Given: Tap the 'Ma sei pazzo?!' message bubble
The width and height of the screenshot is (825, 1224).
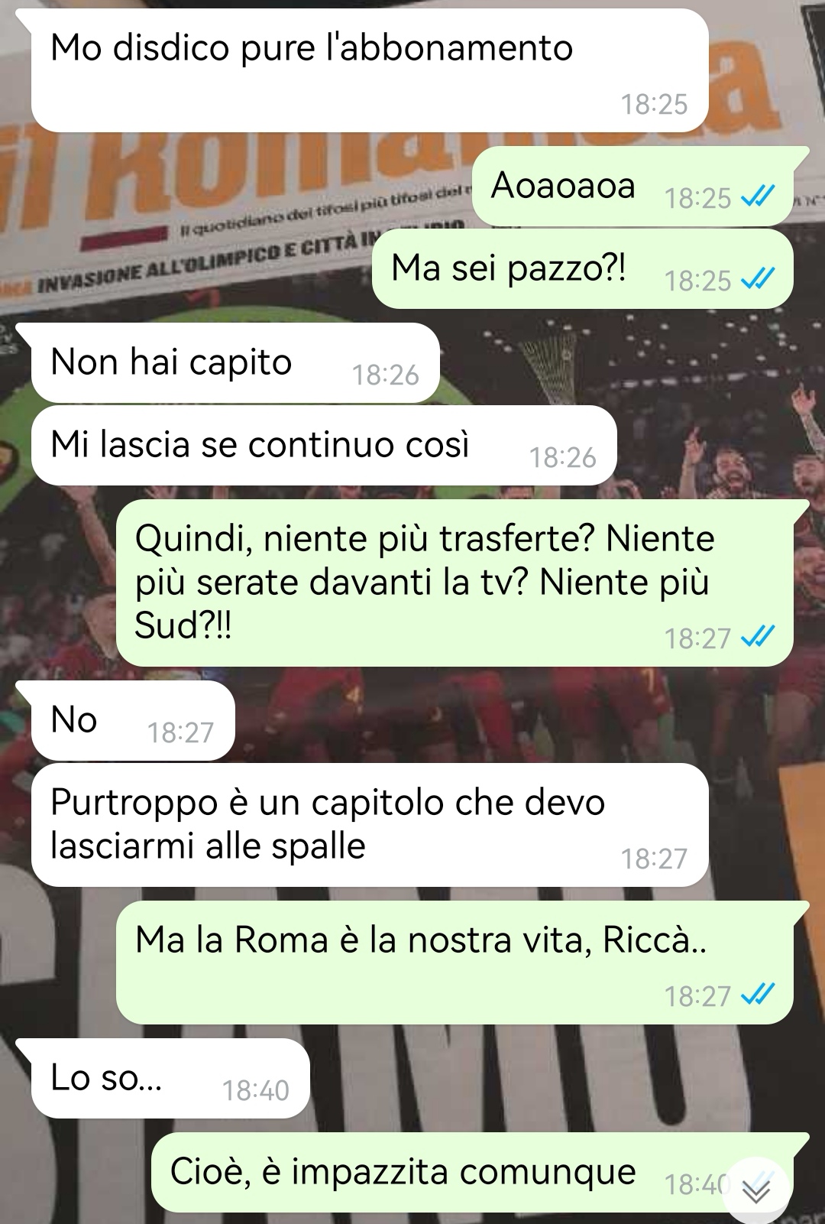Looking at the screenshot, I should pyautogui.click(x=582, y=268).
